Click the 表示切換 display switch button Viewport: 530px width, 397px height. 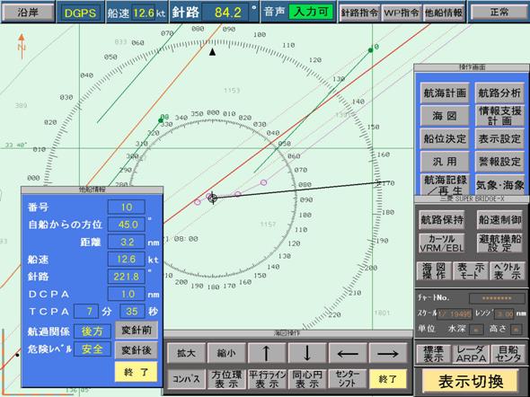point(471,382)
